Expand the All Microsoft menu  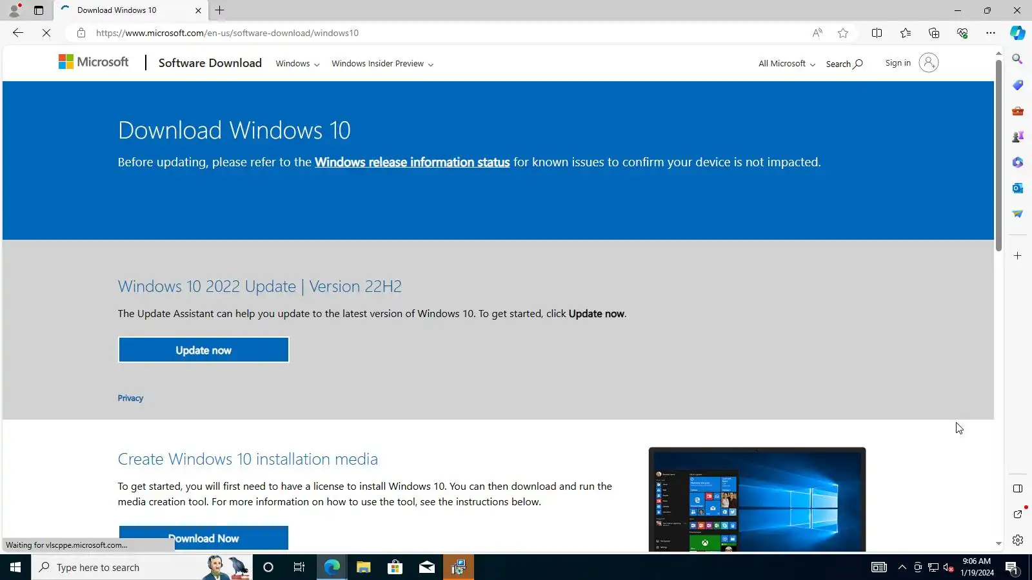787,64
